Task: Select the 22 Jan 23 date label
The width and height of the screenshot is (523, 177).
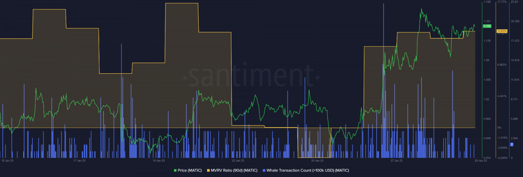Action: point(238,160)
